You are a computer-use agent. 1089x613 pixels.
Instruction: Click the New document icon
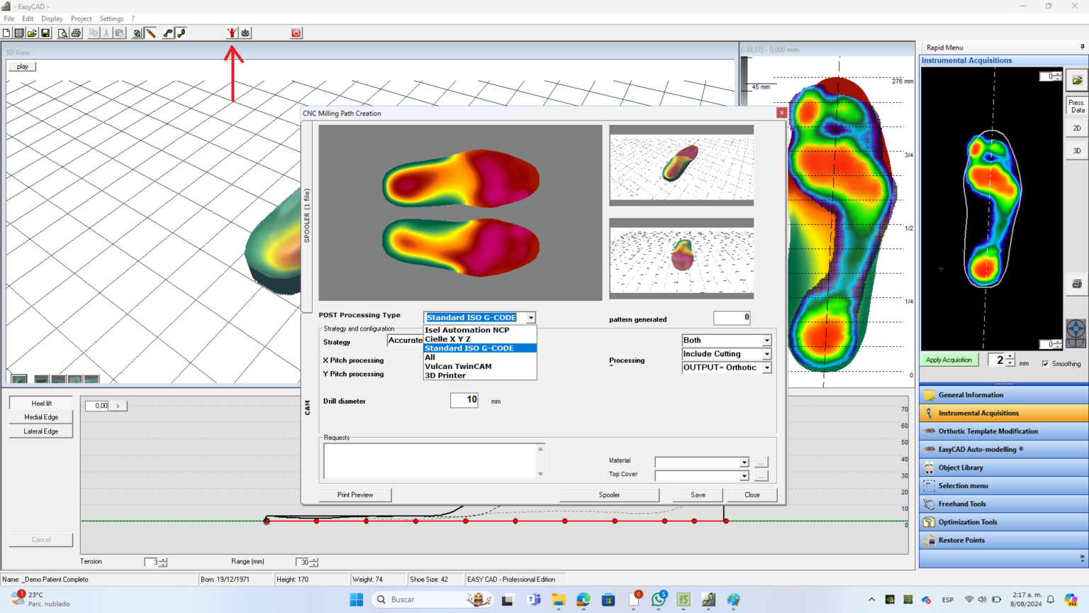[6, 33]
